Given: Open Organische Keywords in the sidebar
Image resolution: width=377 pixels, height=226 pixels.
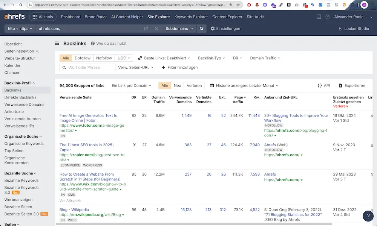Looking at the screenshot, I should [24, 144].
